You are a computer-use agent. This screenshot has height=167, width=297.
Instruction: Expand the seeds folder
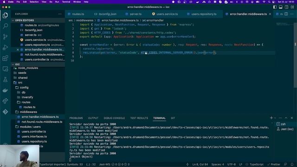[x=22, y=73]
